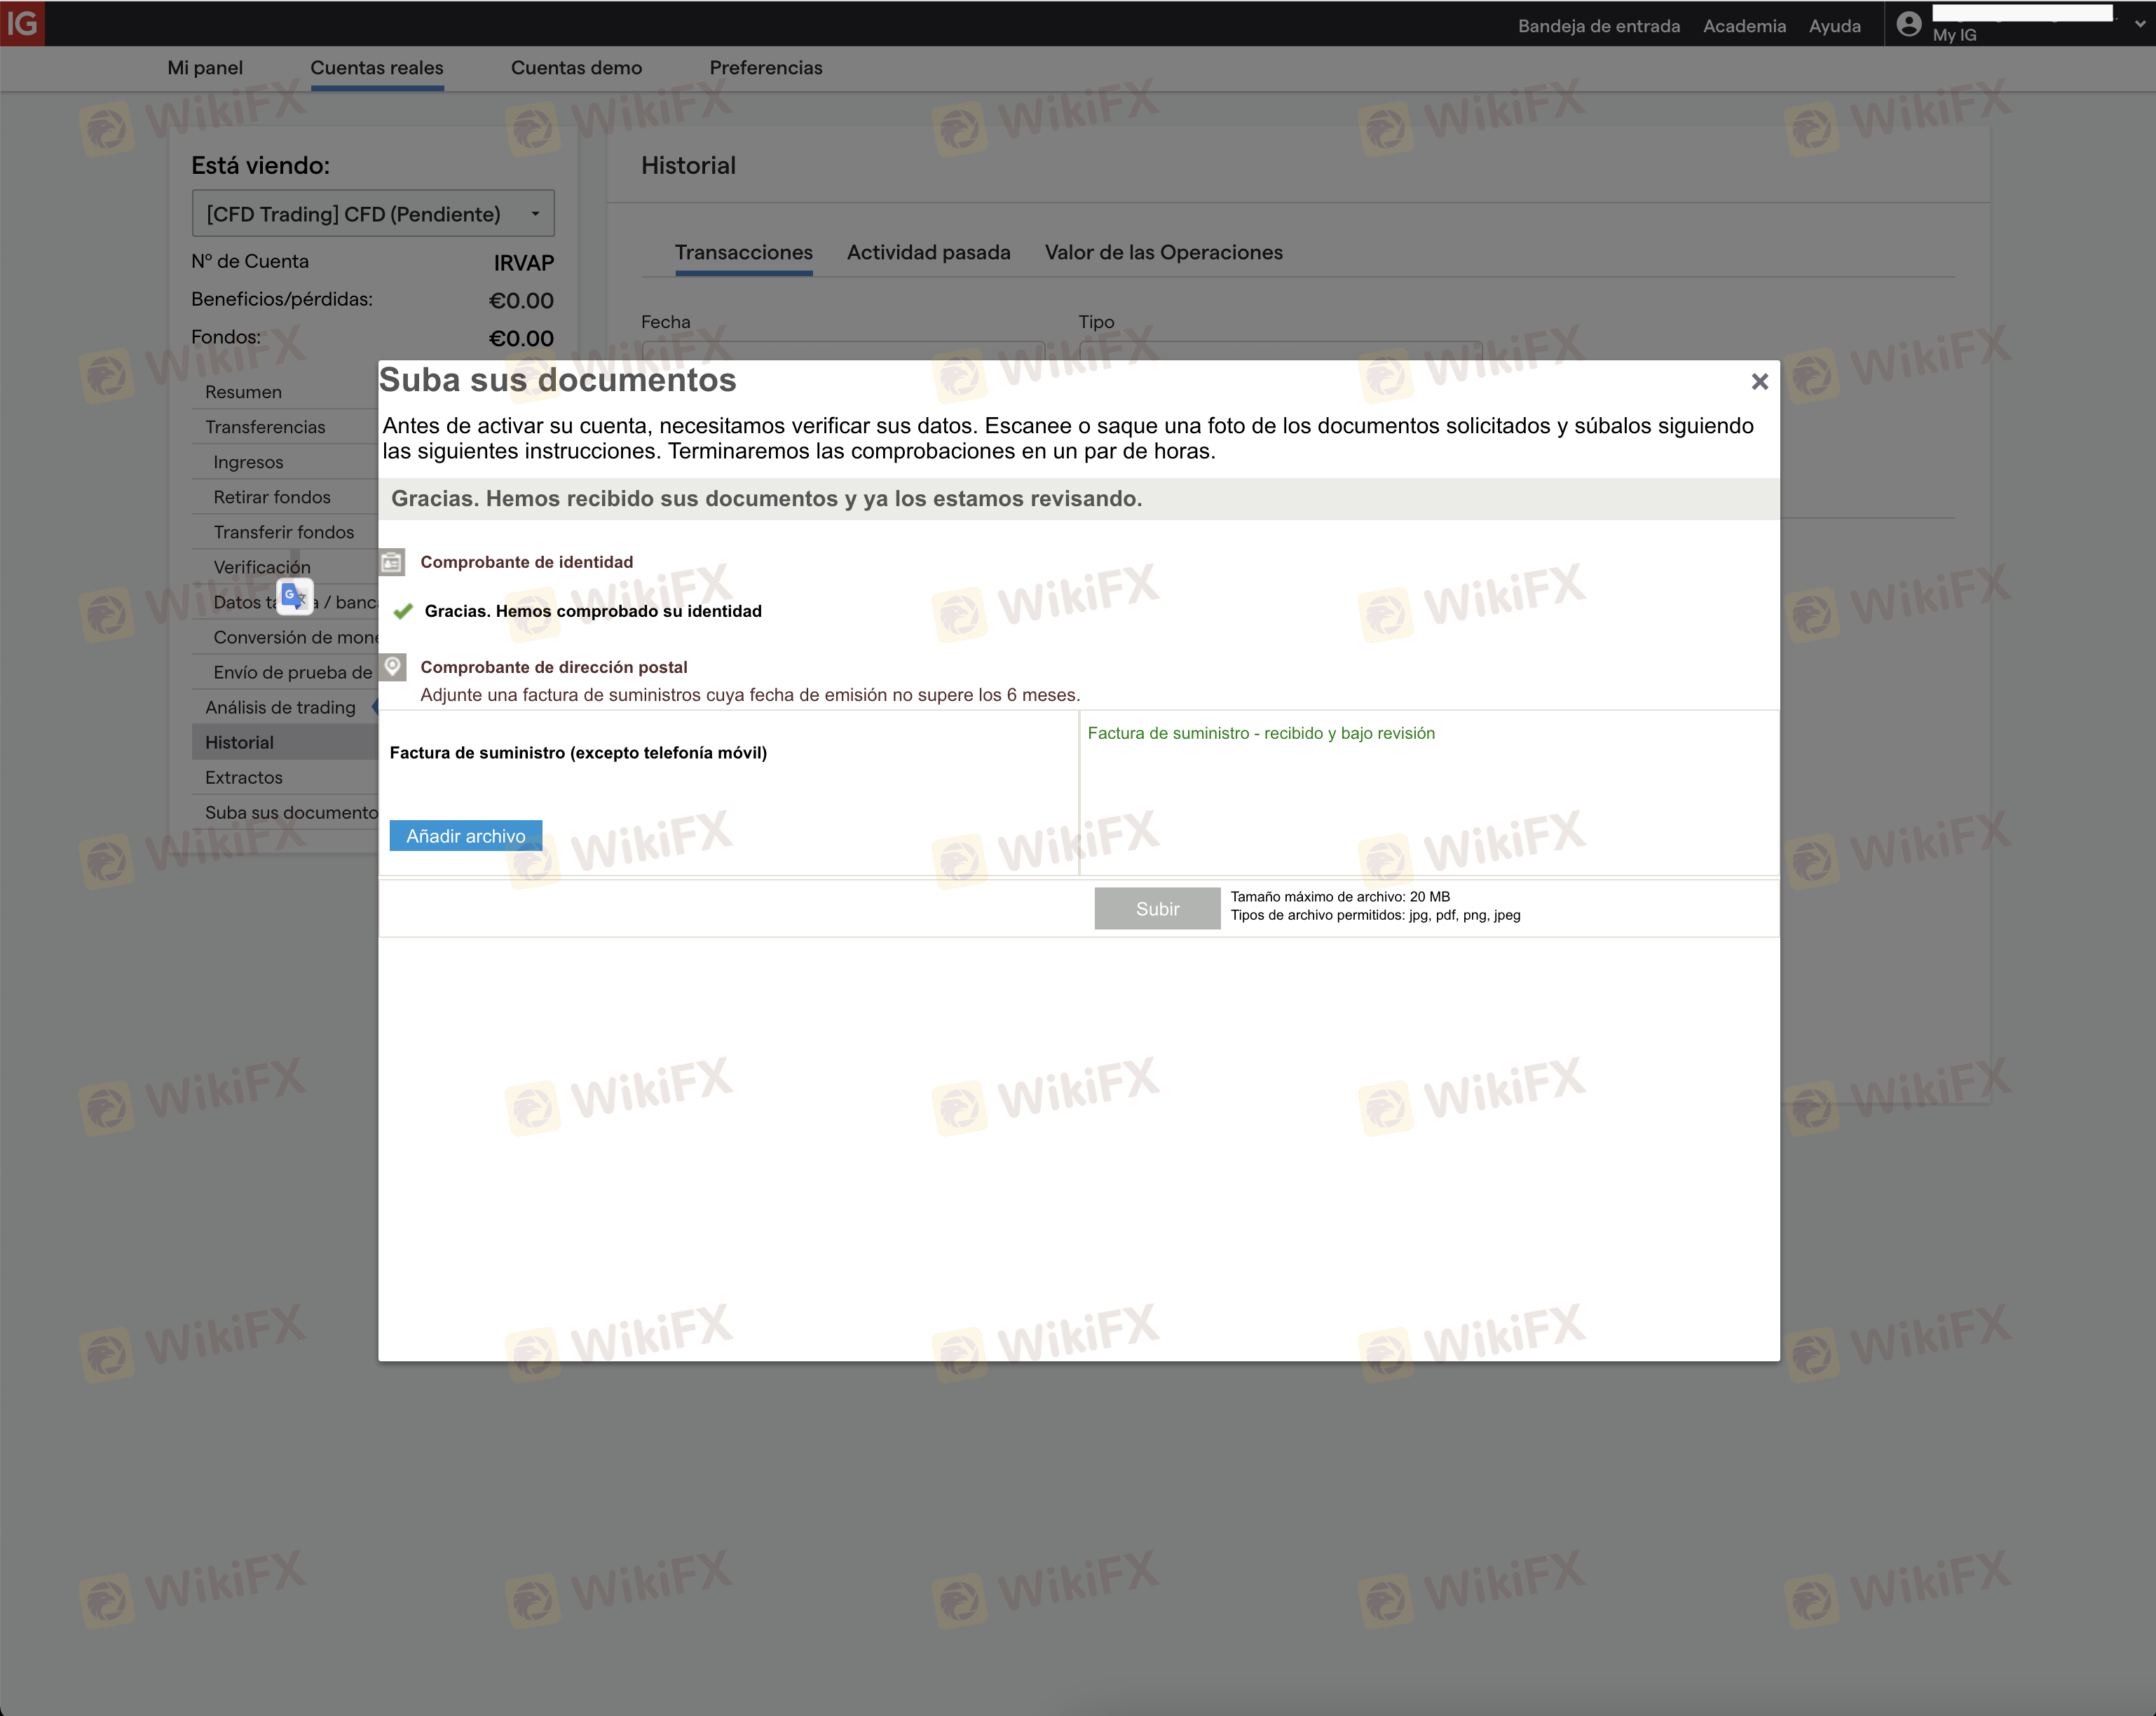Select Retirar fondos in sidebar
The image size is (2156, 1716).
pos(272,497)
